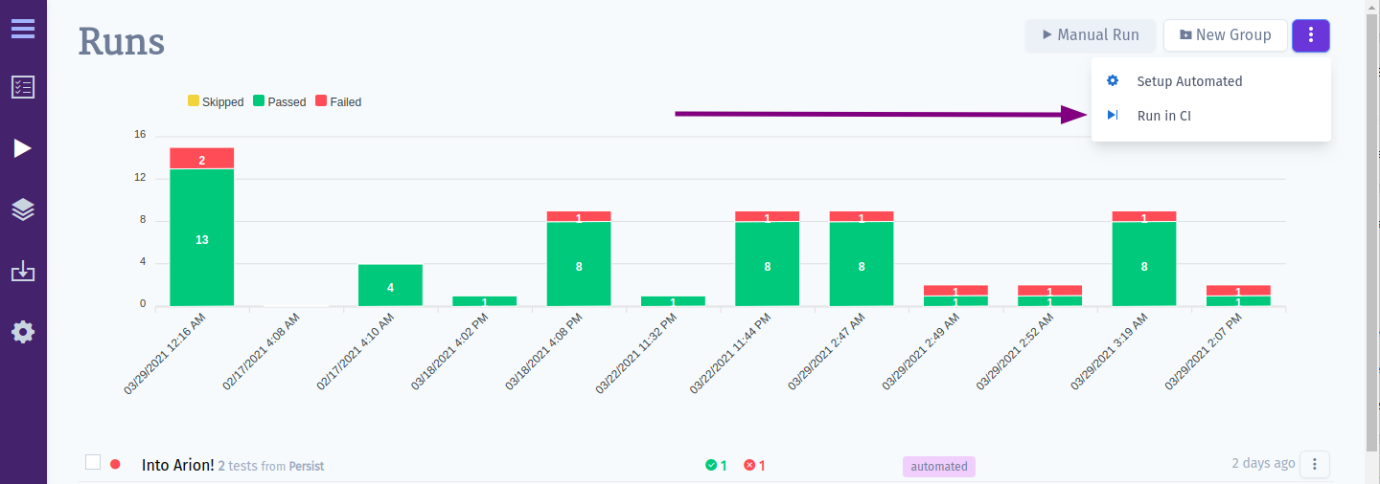Open the layers stack sidebar icon
The height and width of the screenshot is (484, 1380).
tap(23, 209)
